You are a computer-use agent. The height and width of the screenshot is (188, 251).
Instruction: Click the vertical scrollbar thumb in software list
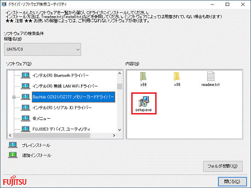click(x=120, y=86)
